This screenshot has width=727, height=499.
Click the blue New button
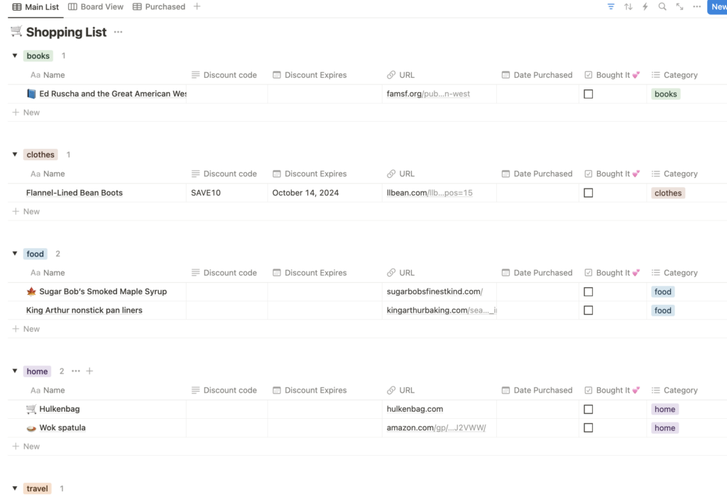pyautogui.click(x=718, y=7)
